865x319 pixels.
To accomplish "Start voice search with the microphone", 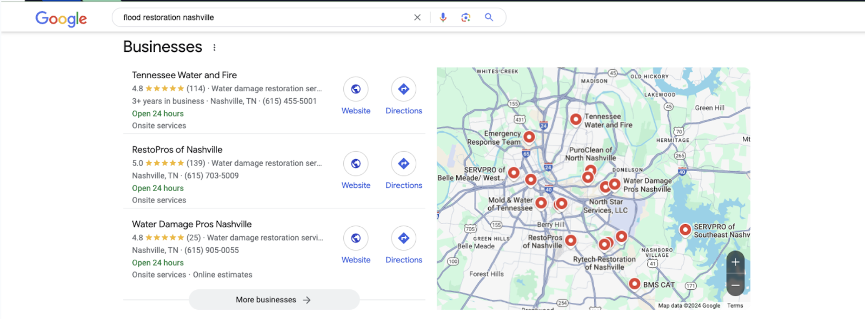I will click(x=443, y=17).
